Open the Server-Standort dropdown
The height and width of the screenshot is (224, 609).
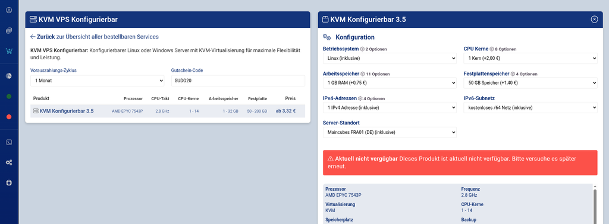tap(390, 132)
